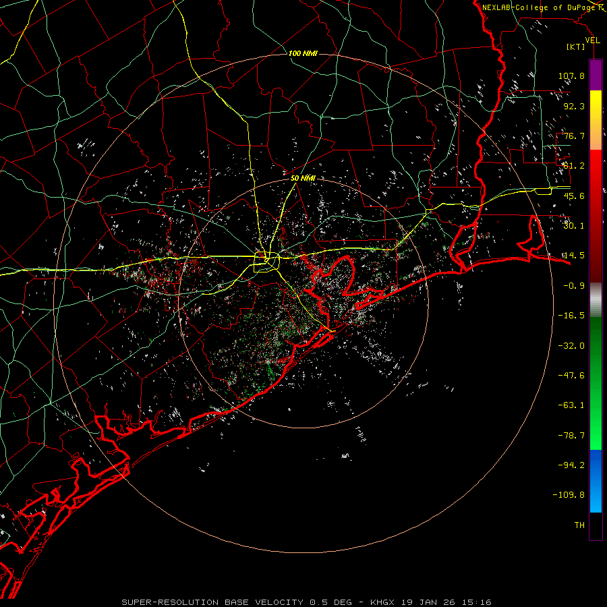This screenshot has width=607, height=607.
Task: Select the 107.8 velocity scale value
Action: (x=571, y=76)
